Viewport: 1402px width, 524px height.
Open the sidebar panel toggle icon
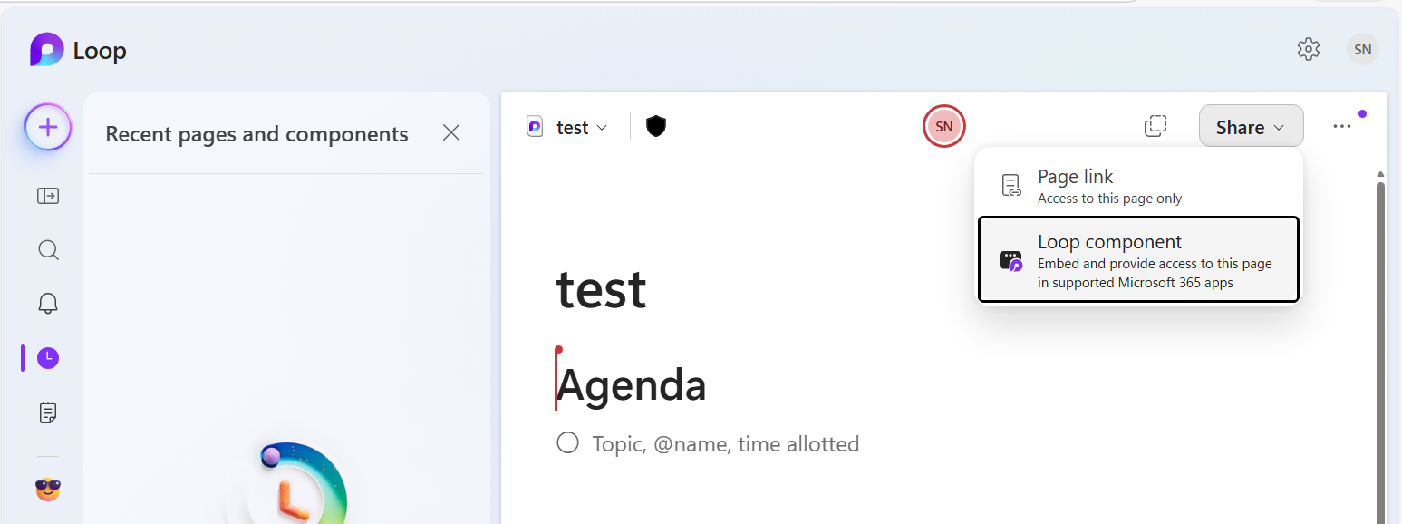(x=48, y=196)
